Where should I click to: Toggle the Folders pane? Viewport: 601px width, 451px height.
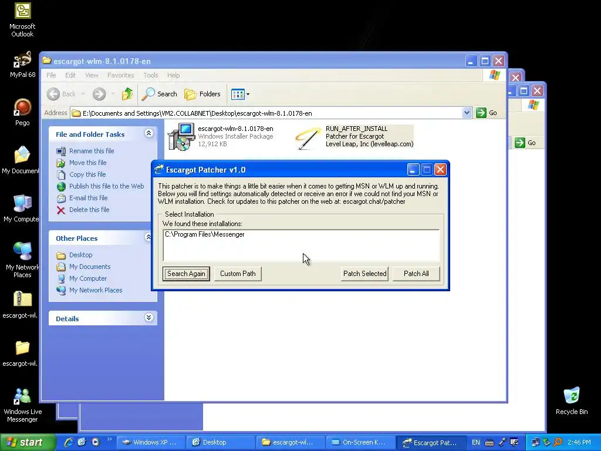click(x=202, y=94)
